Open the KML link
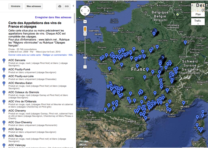Screen dimensions: 208x148 click(x=70, y=55)
